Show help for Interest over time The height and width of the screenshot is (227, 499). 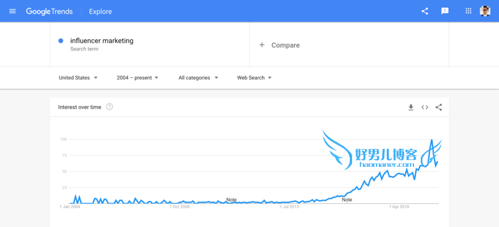(109, 107)
